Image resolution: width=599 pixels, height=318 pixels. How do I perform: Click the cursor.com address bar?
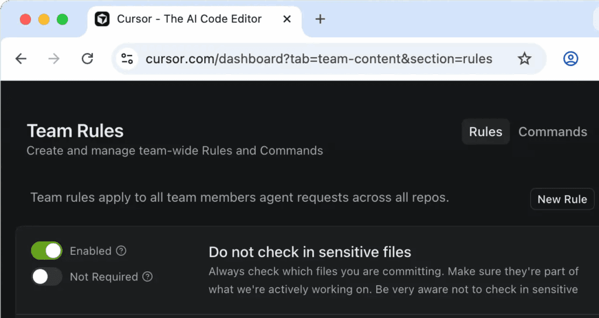pos(319,58)
